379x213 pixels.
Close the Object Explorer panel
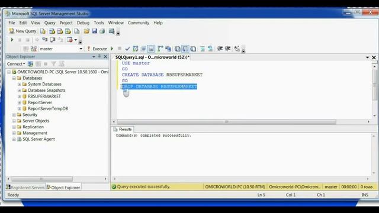[105, 57]
